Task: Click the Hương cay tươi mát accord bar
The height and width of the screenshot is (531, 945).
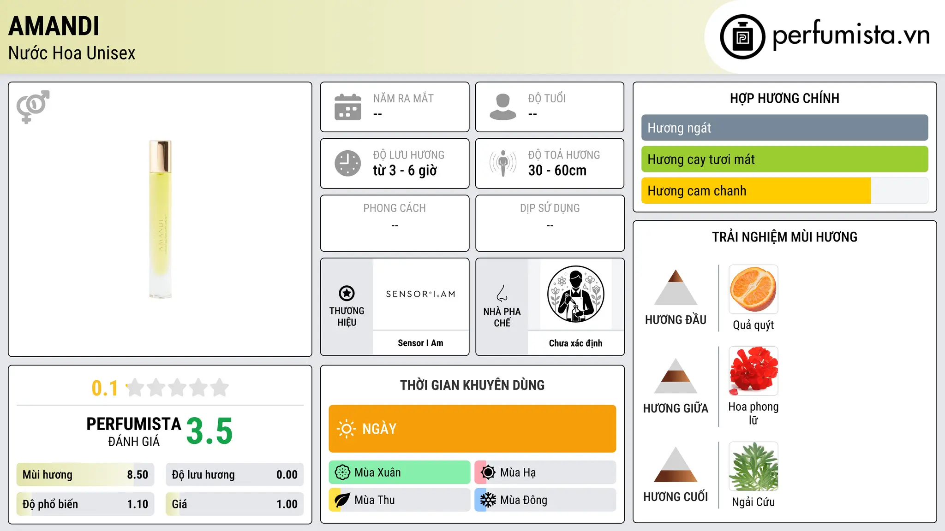Action: [x=785, y=159]
